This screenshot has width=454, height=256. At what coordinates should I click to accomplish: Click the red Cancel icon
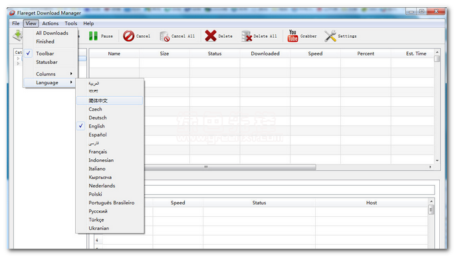coord(128,36)
